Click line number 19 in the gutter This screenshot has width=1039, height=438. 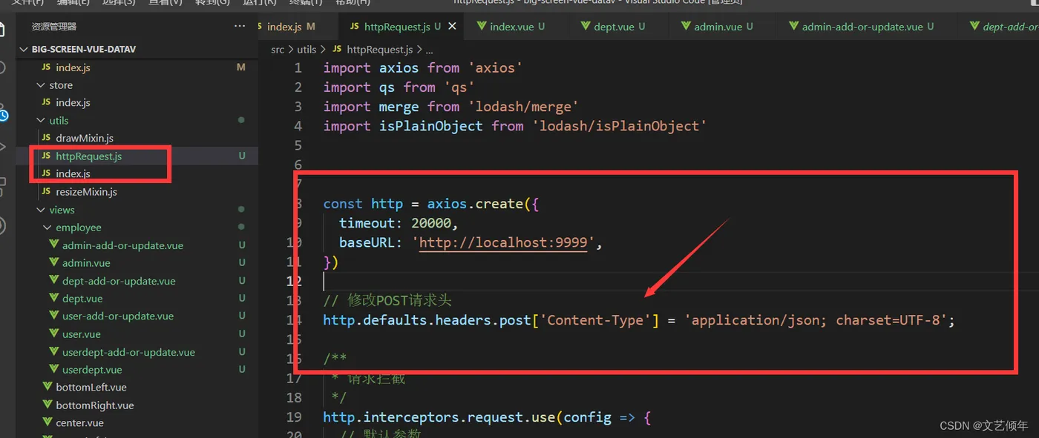click(294, 417)
